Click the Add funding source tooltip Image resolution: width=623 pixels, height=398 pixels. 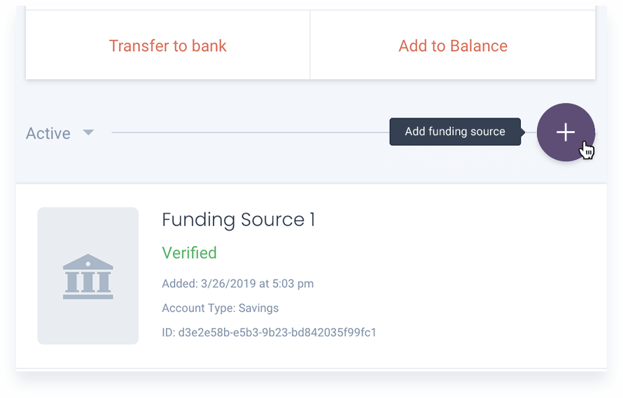point(455,132)
